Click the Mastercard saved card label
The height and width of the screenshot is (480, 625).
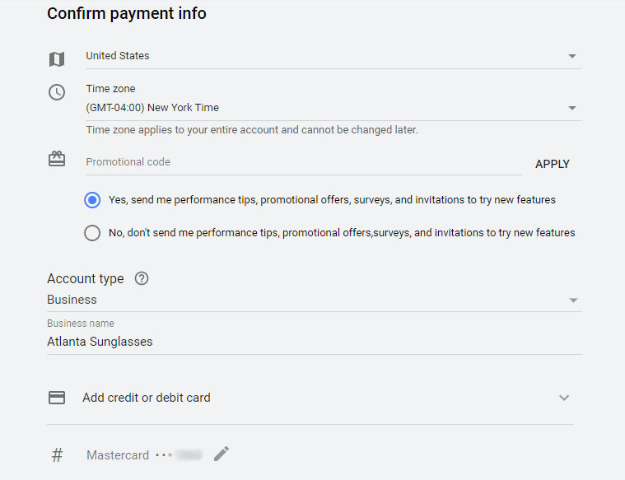pos(118,455)
